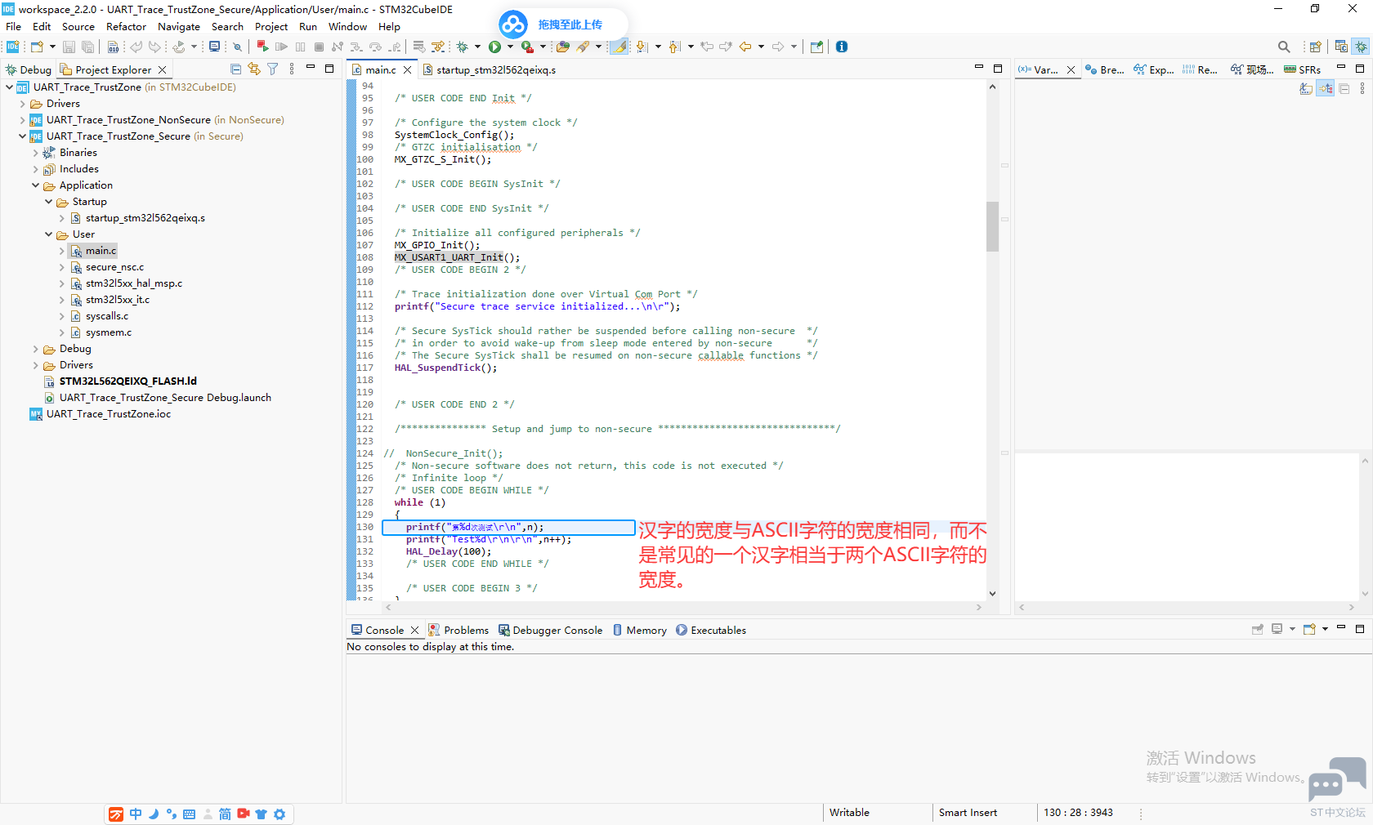The image size is (1373, 825).
Task: Click the Terminate stop icon
Action: point(319,47)
